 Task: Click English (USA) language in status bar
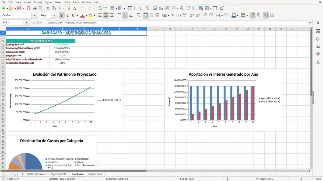pos(187,179)
